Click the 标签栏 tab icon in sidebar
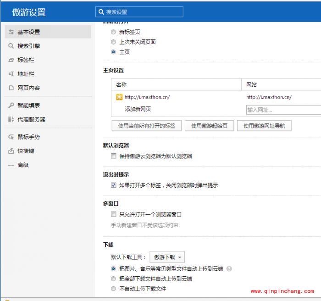The height and width of the screenshot is (301, 321). point(11,60)
